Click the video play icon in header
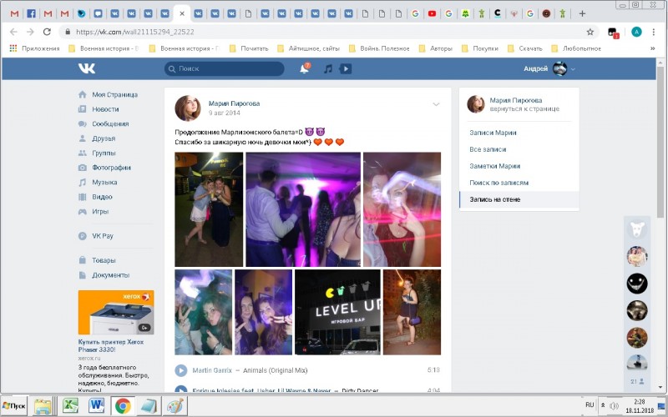The height and width of the screenshot is (417, 668). click(x=346, y=68)
